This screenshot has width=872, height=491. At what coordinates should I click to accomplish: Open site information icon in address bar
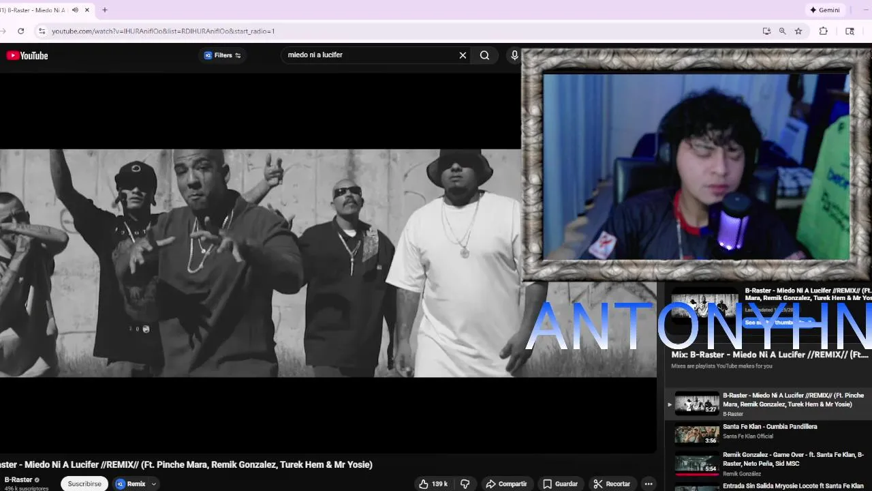click(42, 31)
